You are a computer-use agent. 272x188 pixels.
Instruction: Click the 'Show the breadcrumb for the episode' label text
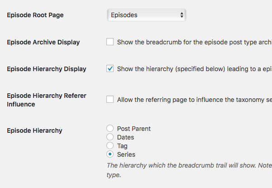click(x=195, y=42)
